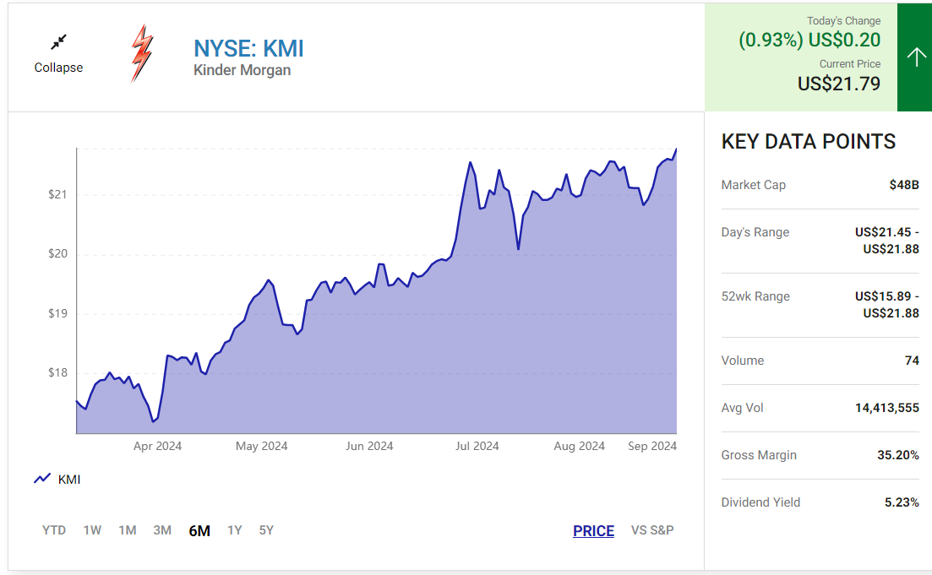
Task: Click the Day's Range label
Action: (x=755, y=232)
